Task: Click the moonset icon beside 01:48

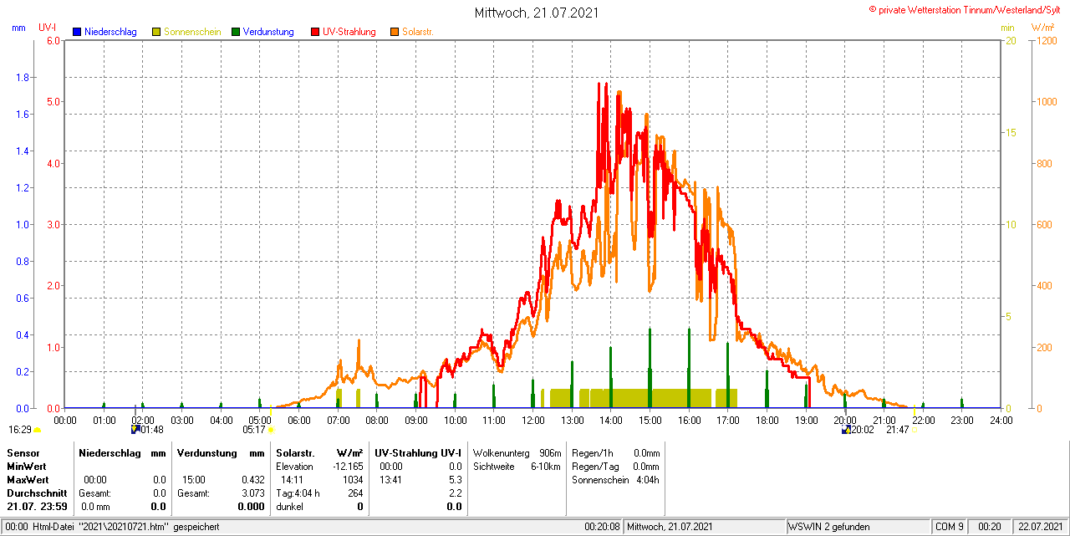Action: [x=135, y=429]
